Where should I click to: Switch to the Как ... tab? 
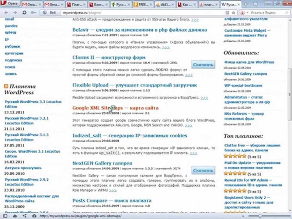tap(187, 4)
